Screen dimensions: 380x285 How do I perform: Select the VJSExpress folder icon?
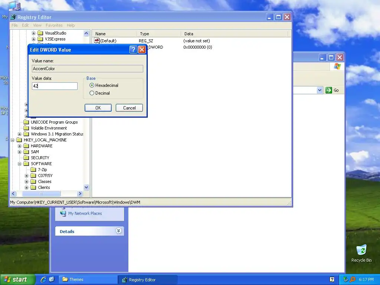[x=40, y=39]
